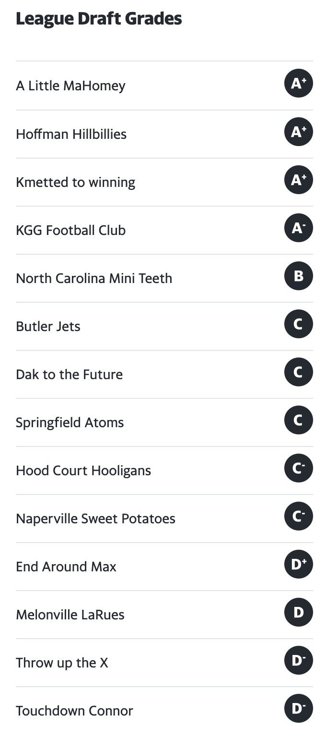The height and width of the screenshot is (740, 326).
Task: Click the A+ grade badge beside Hoffman Hillbillies
Action: click(298, 132)
